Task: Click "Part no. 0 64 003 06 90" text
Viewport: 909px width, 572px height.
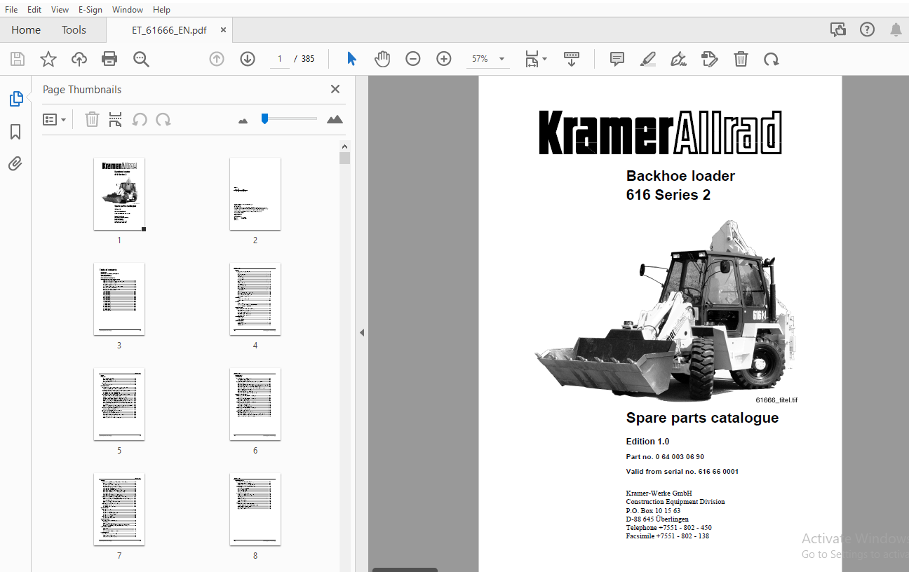Action: tap(665, 457)
